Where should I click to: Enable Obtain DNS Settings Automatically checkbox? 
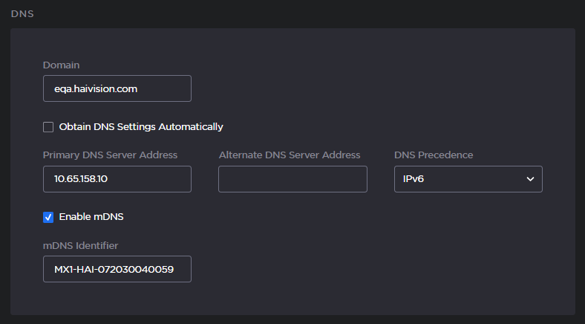[48, 127]
